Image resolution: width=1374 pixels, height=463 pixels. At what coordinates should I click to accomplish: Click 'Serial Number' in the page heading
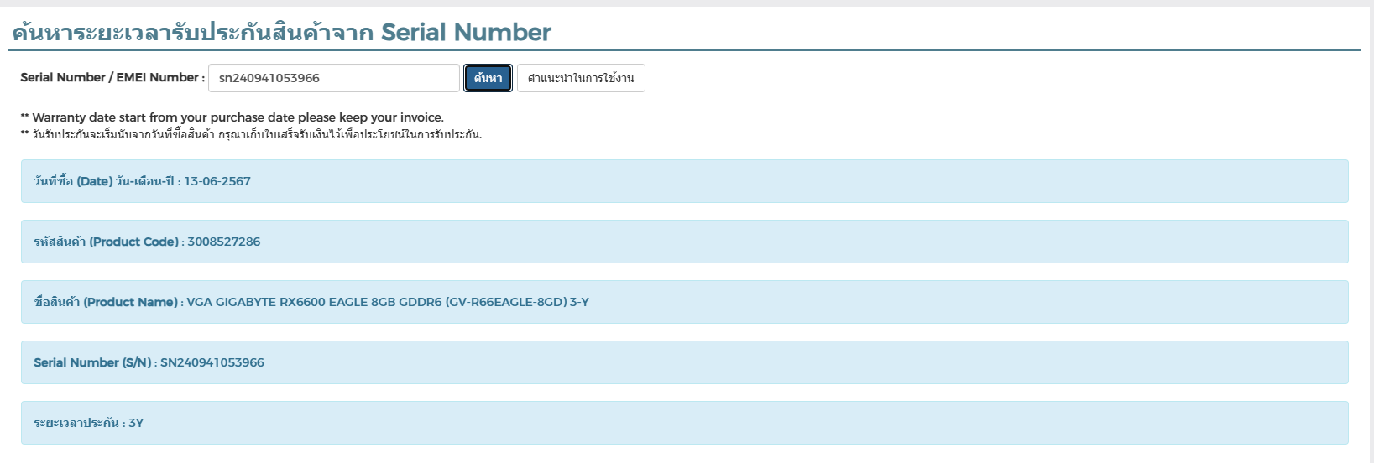tap(466, 33)
